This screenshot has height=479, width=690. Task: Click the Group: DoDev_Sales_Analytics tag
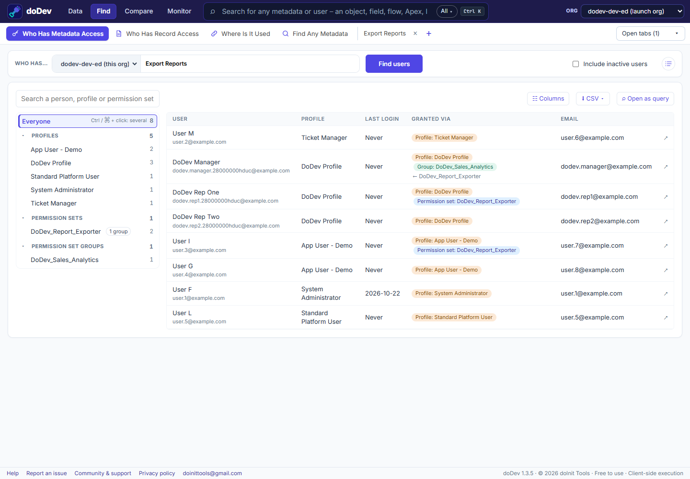coord(455,167)
